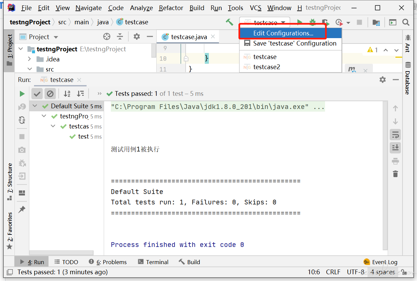Toggle Sort by Duration in test tree
Viewport: 417px width, 281px height.
coord(80,94)
